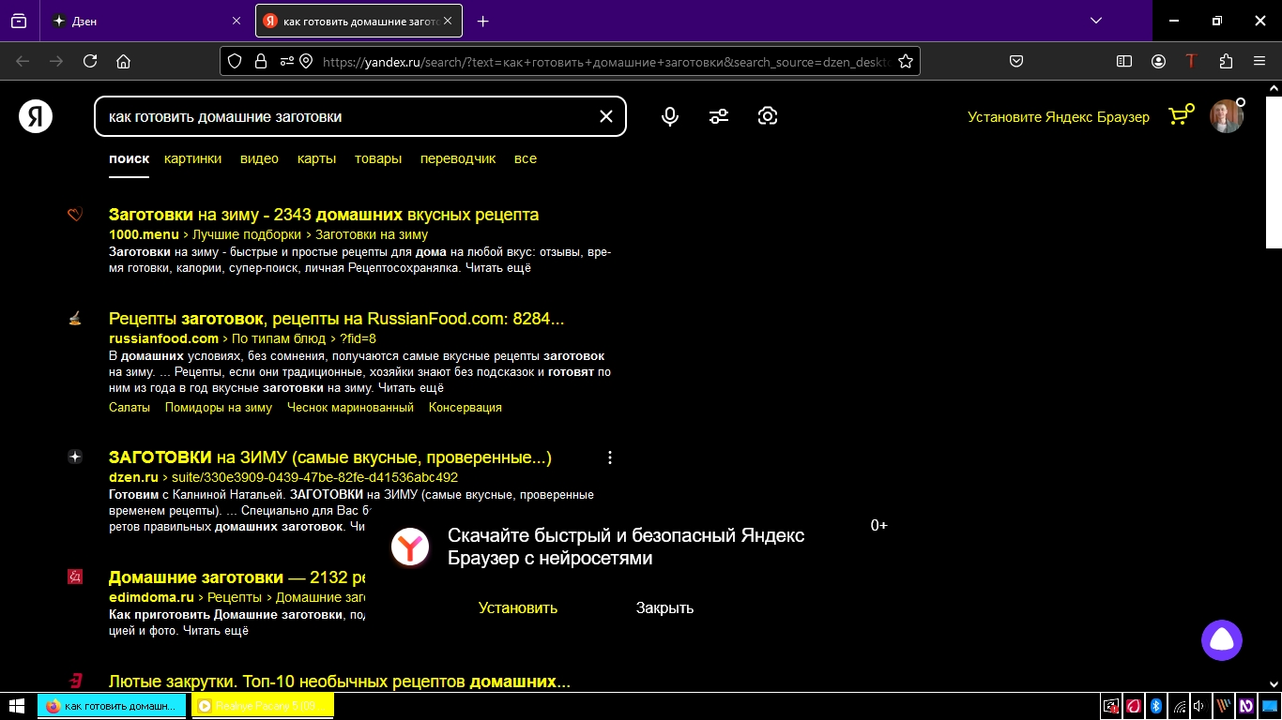Switch to the карты tab
Viewport: 1282px width, 720px height.
[316, 158]
